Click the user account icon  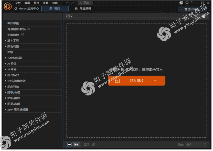[x=181, y=3]
